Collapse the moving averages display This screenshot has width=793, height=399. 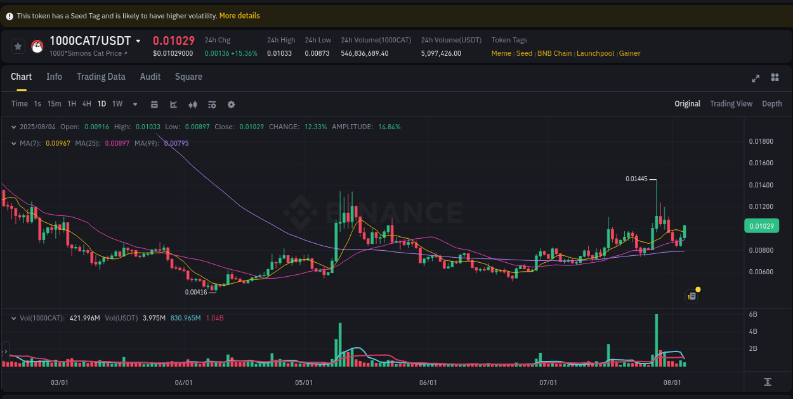point(13,143)
